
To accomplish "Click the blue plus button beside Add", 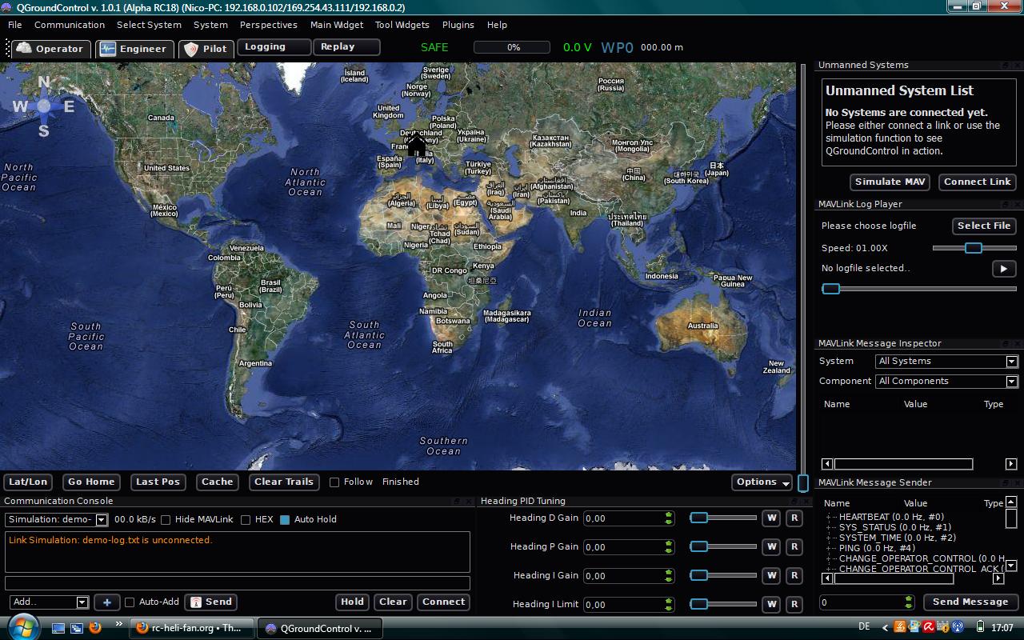I will (106, 602).
